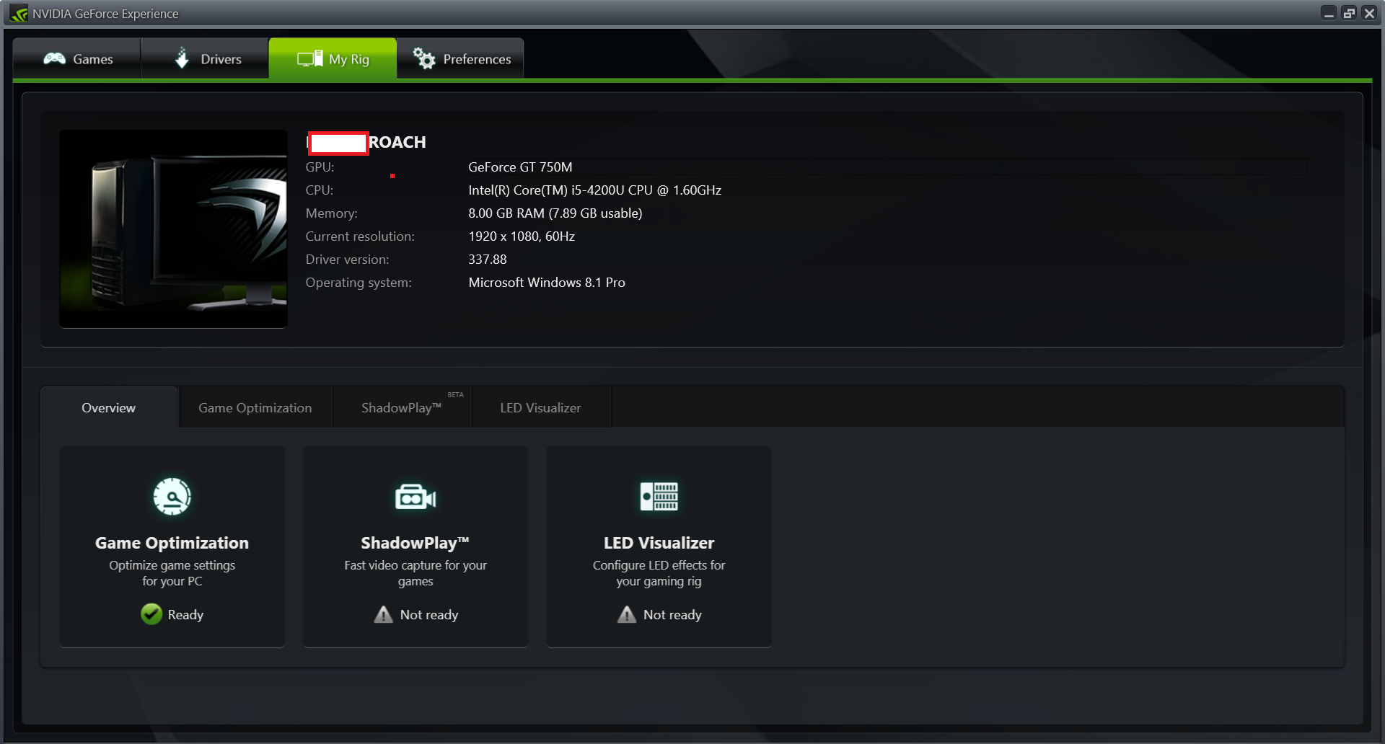Click the 'Ready' status text
This screenshot has height=744, width=1385.
point(185,615)
